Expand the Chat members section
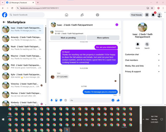Viewport: 166px width, 132px height. [142, 60]
